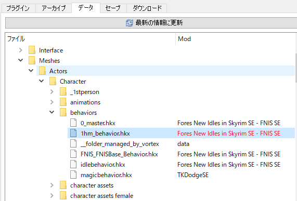Click the animations folder icon
297x201 pixels.
pyautogui.click(x=63, y=102)
